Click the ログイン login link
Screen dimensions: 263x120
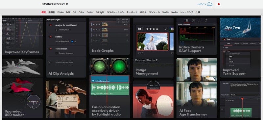tap(202, 4)
